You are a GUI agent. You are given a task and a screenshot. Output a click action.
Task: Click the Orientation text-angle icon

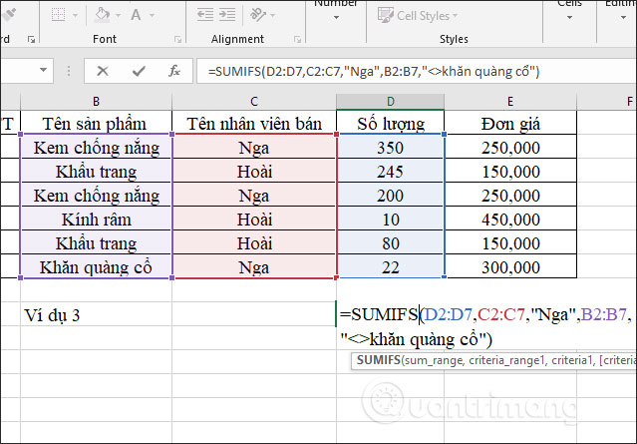click(258, 15)
